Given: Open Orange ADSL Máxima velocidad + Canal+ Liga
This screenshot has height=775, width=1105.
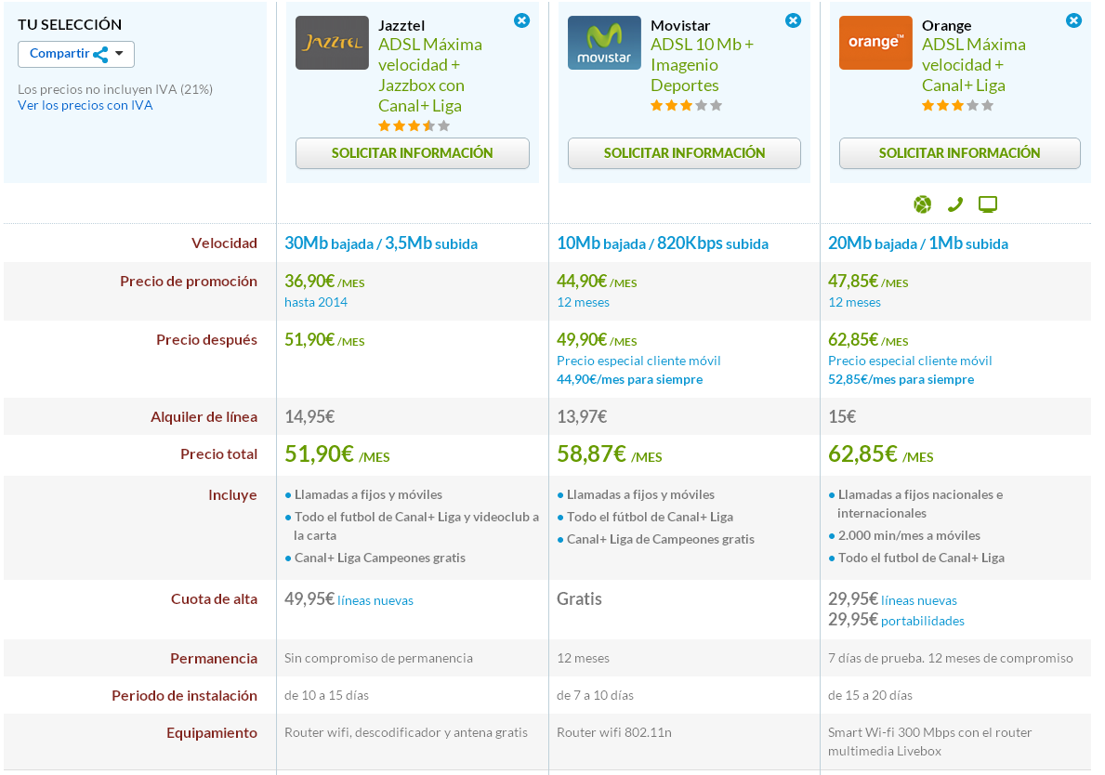Looking at the screenshot, I should 973,65.
